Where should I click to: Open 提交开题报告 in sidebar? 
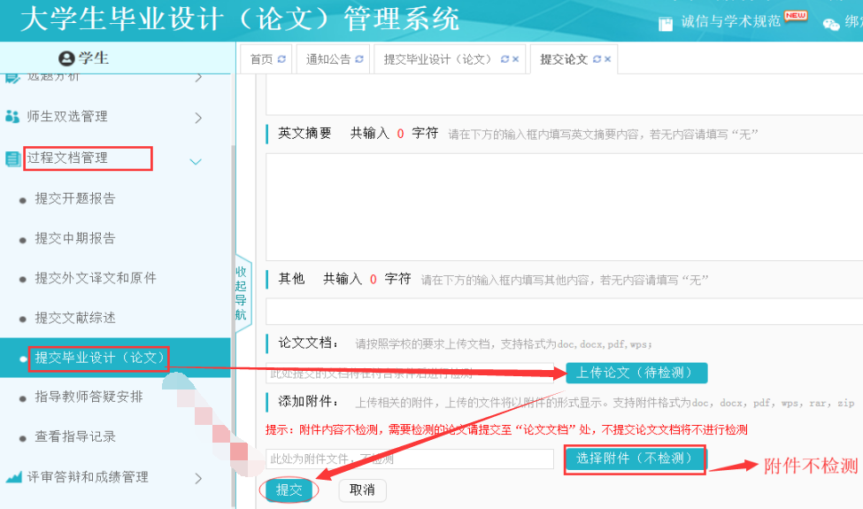tap(75, 198)
